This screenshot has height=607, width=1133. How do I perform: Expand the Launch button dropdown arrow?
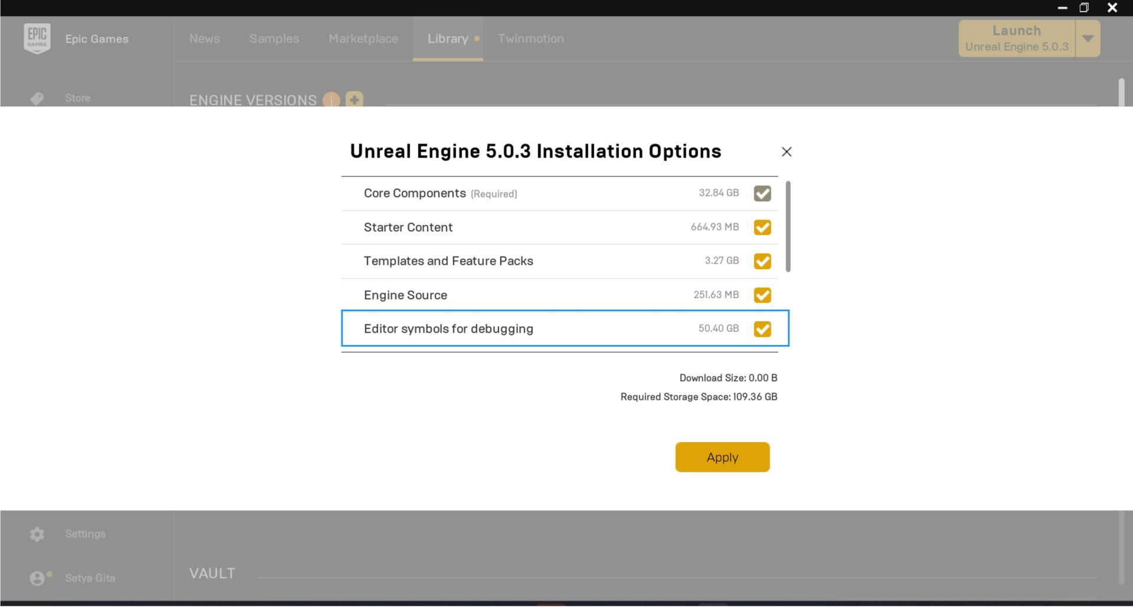pos(1088,38)
